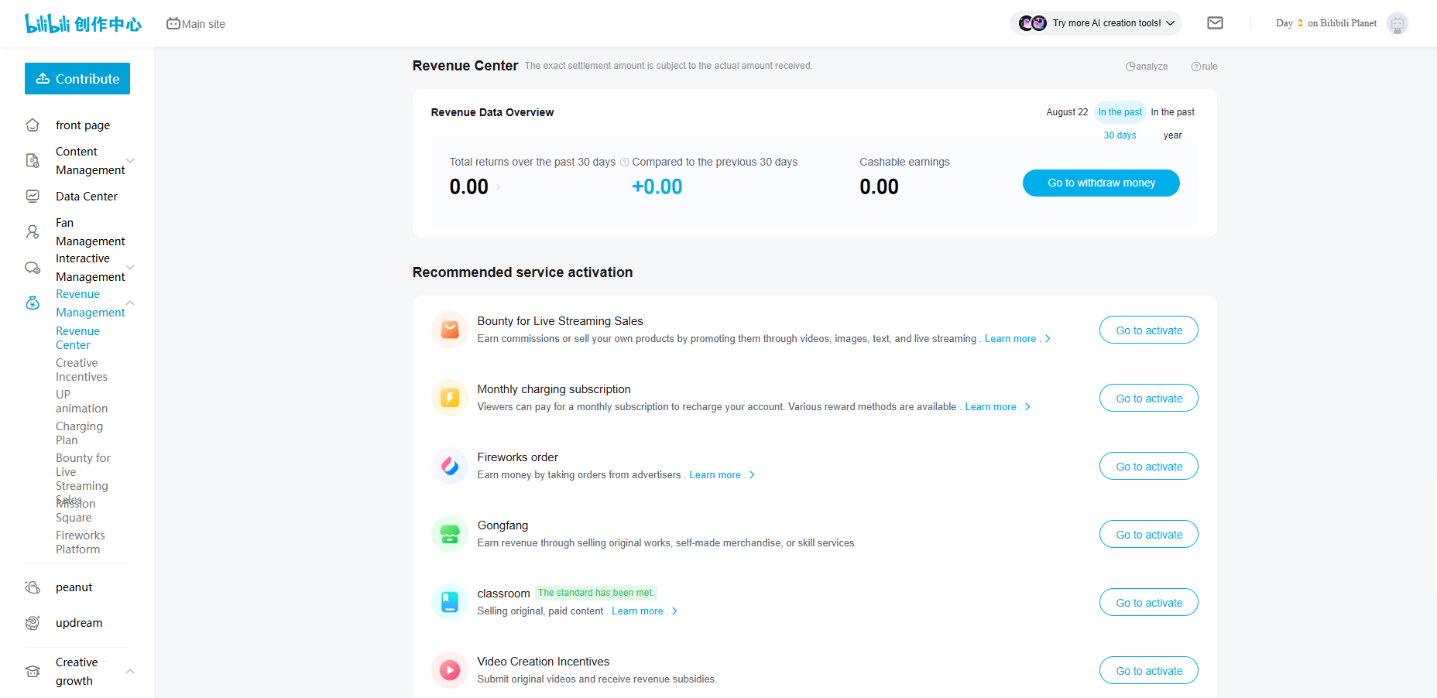Activate Video Creation Incentives
Image resolution: width=1437 pixels, height=698 pixels.
point(1149,671)
